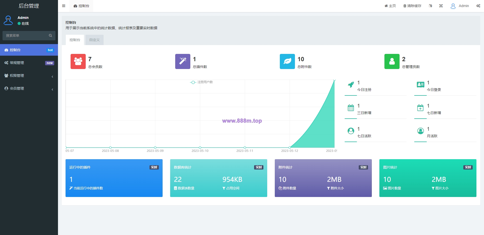
Task: Click the 实时 badge on 数据库统计 card
Action: coord(259,167)
